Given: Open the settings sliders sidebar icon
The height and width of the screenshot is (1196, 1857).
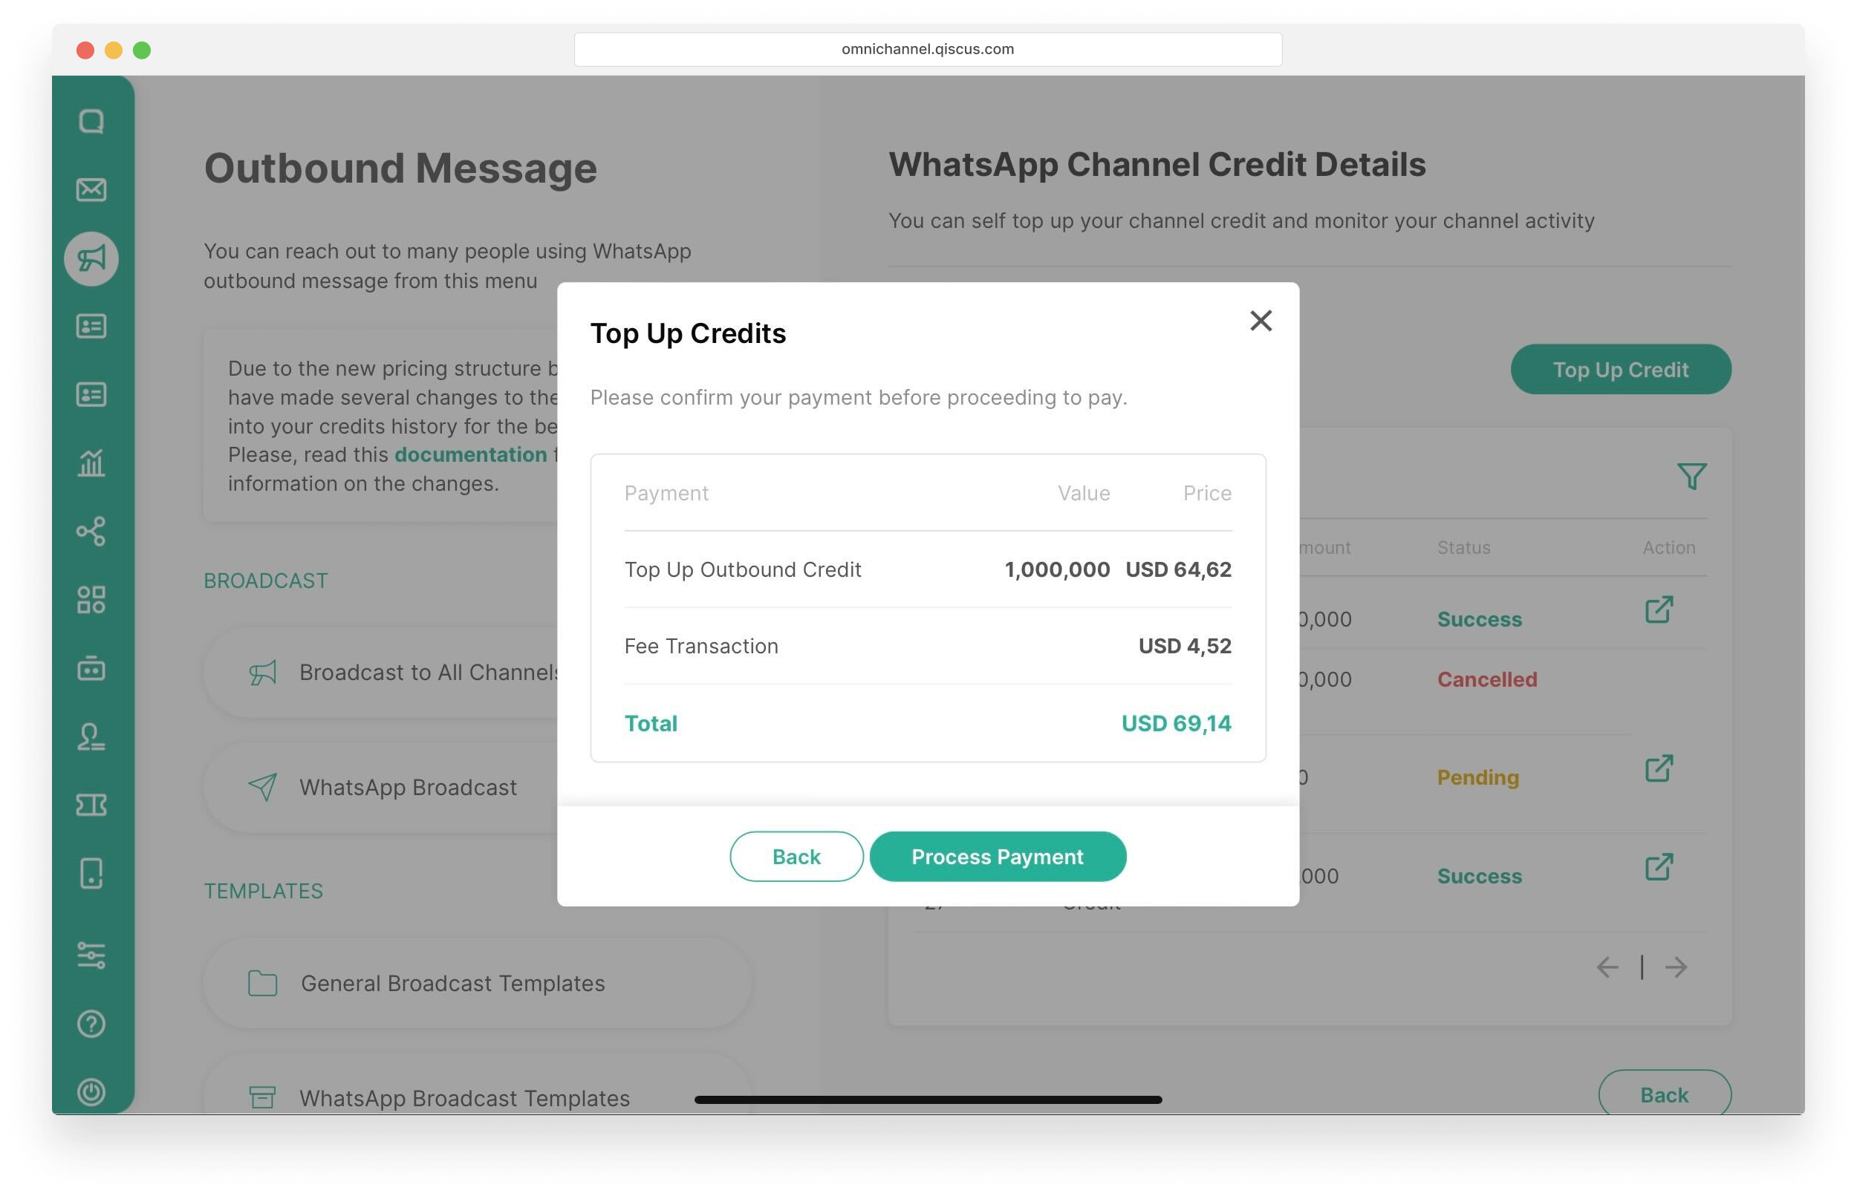Looking at the screenshot, I should [x=91, y=955].
